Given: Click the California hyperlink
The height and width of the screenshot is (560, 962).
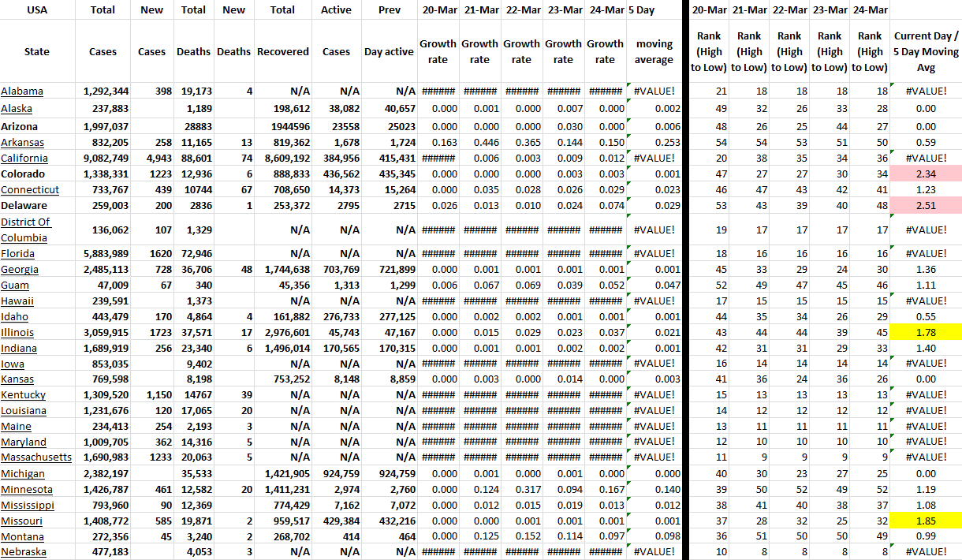Looking at the screenshot, I should coord(24,159).
